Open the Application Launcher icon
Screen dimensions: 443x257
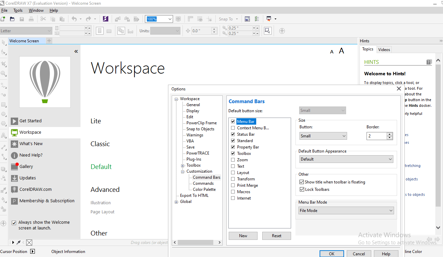click(269, 19)
